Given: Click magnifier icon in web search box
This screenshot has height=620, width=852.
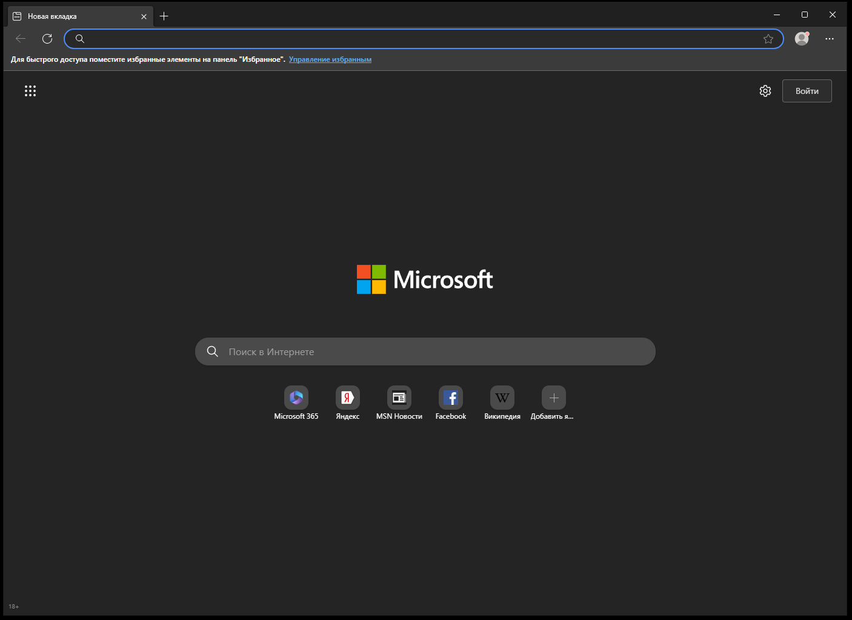Looking at the screenshot, I should coord(213,352).
